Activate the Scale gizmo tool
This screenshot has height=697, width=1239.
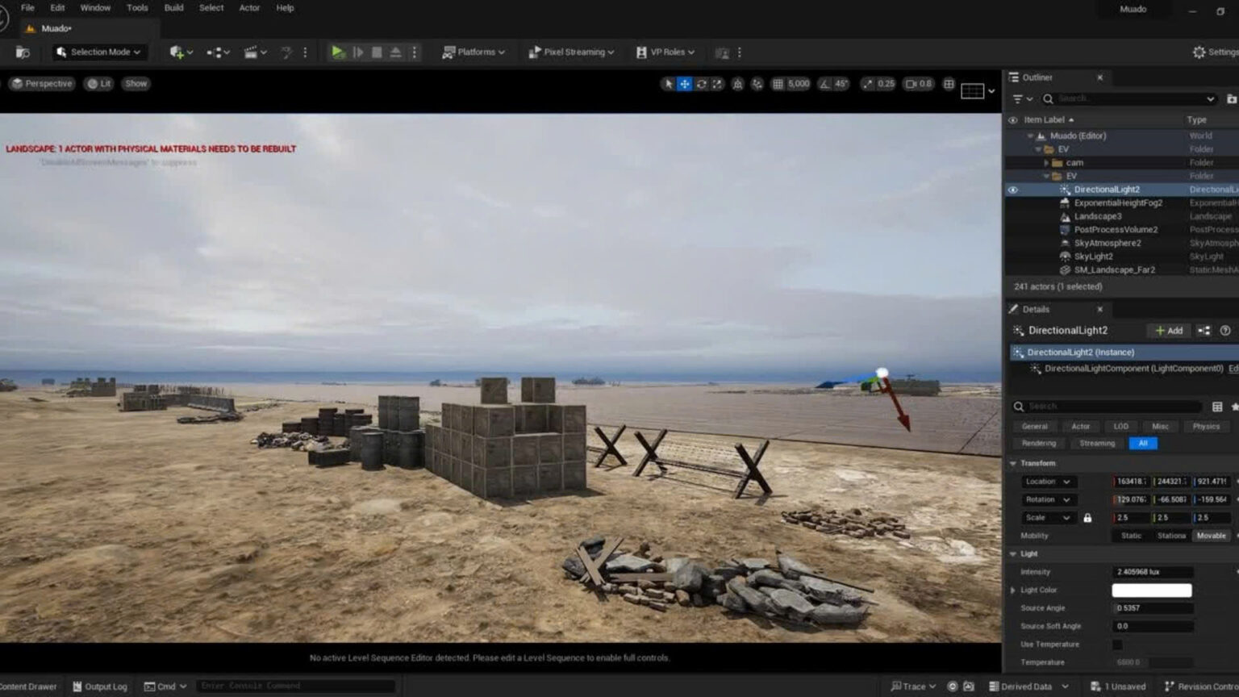717,84
